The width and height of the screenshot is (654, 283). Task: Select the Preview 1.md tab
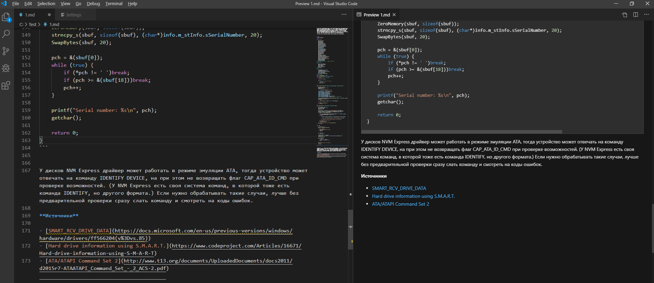click(377, 15)
